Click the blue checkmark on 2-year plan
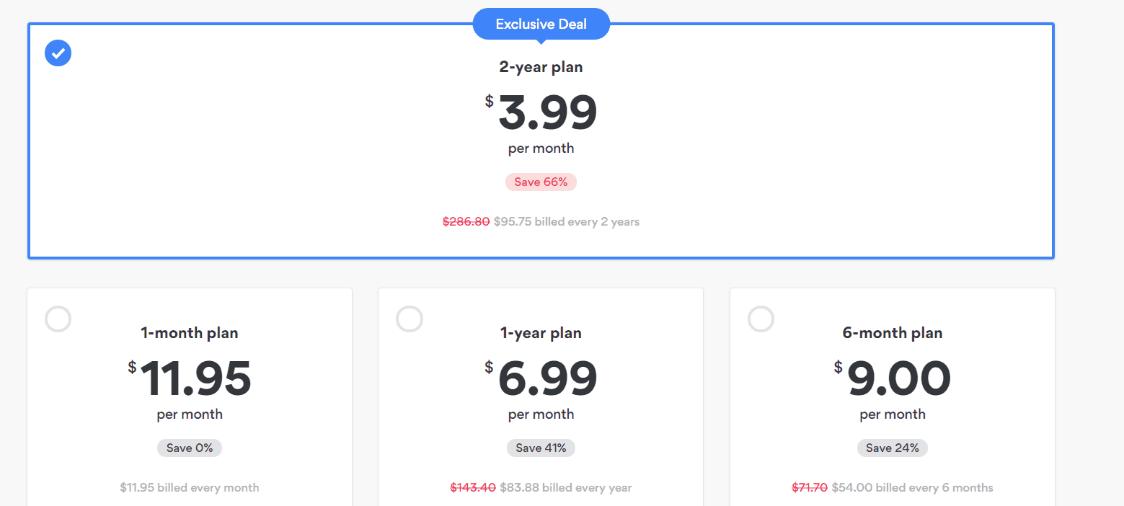 [58, 53]
